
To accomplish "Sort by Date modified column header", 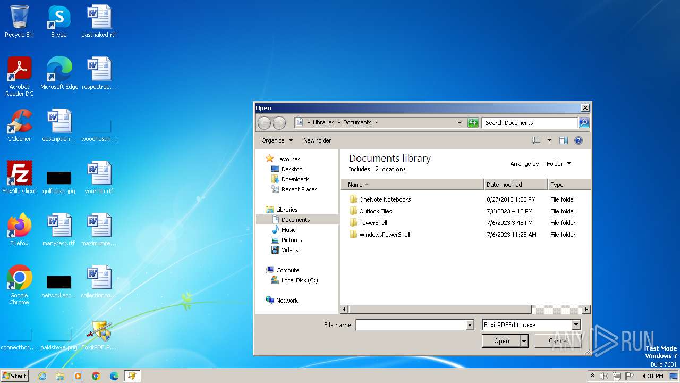I will (516, 185).
